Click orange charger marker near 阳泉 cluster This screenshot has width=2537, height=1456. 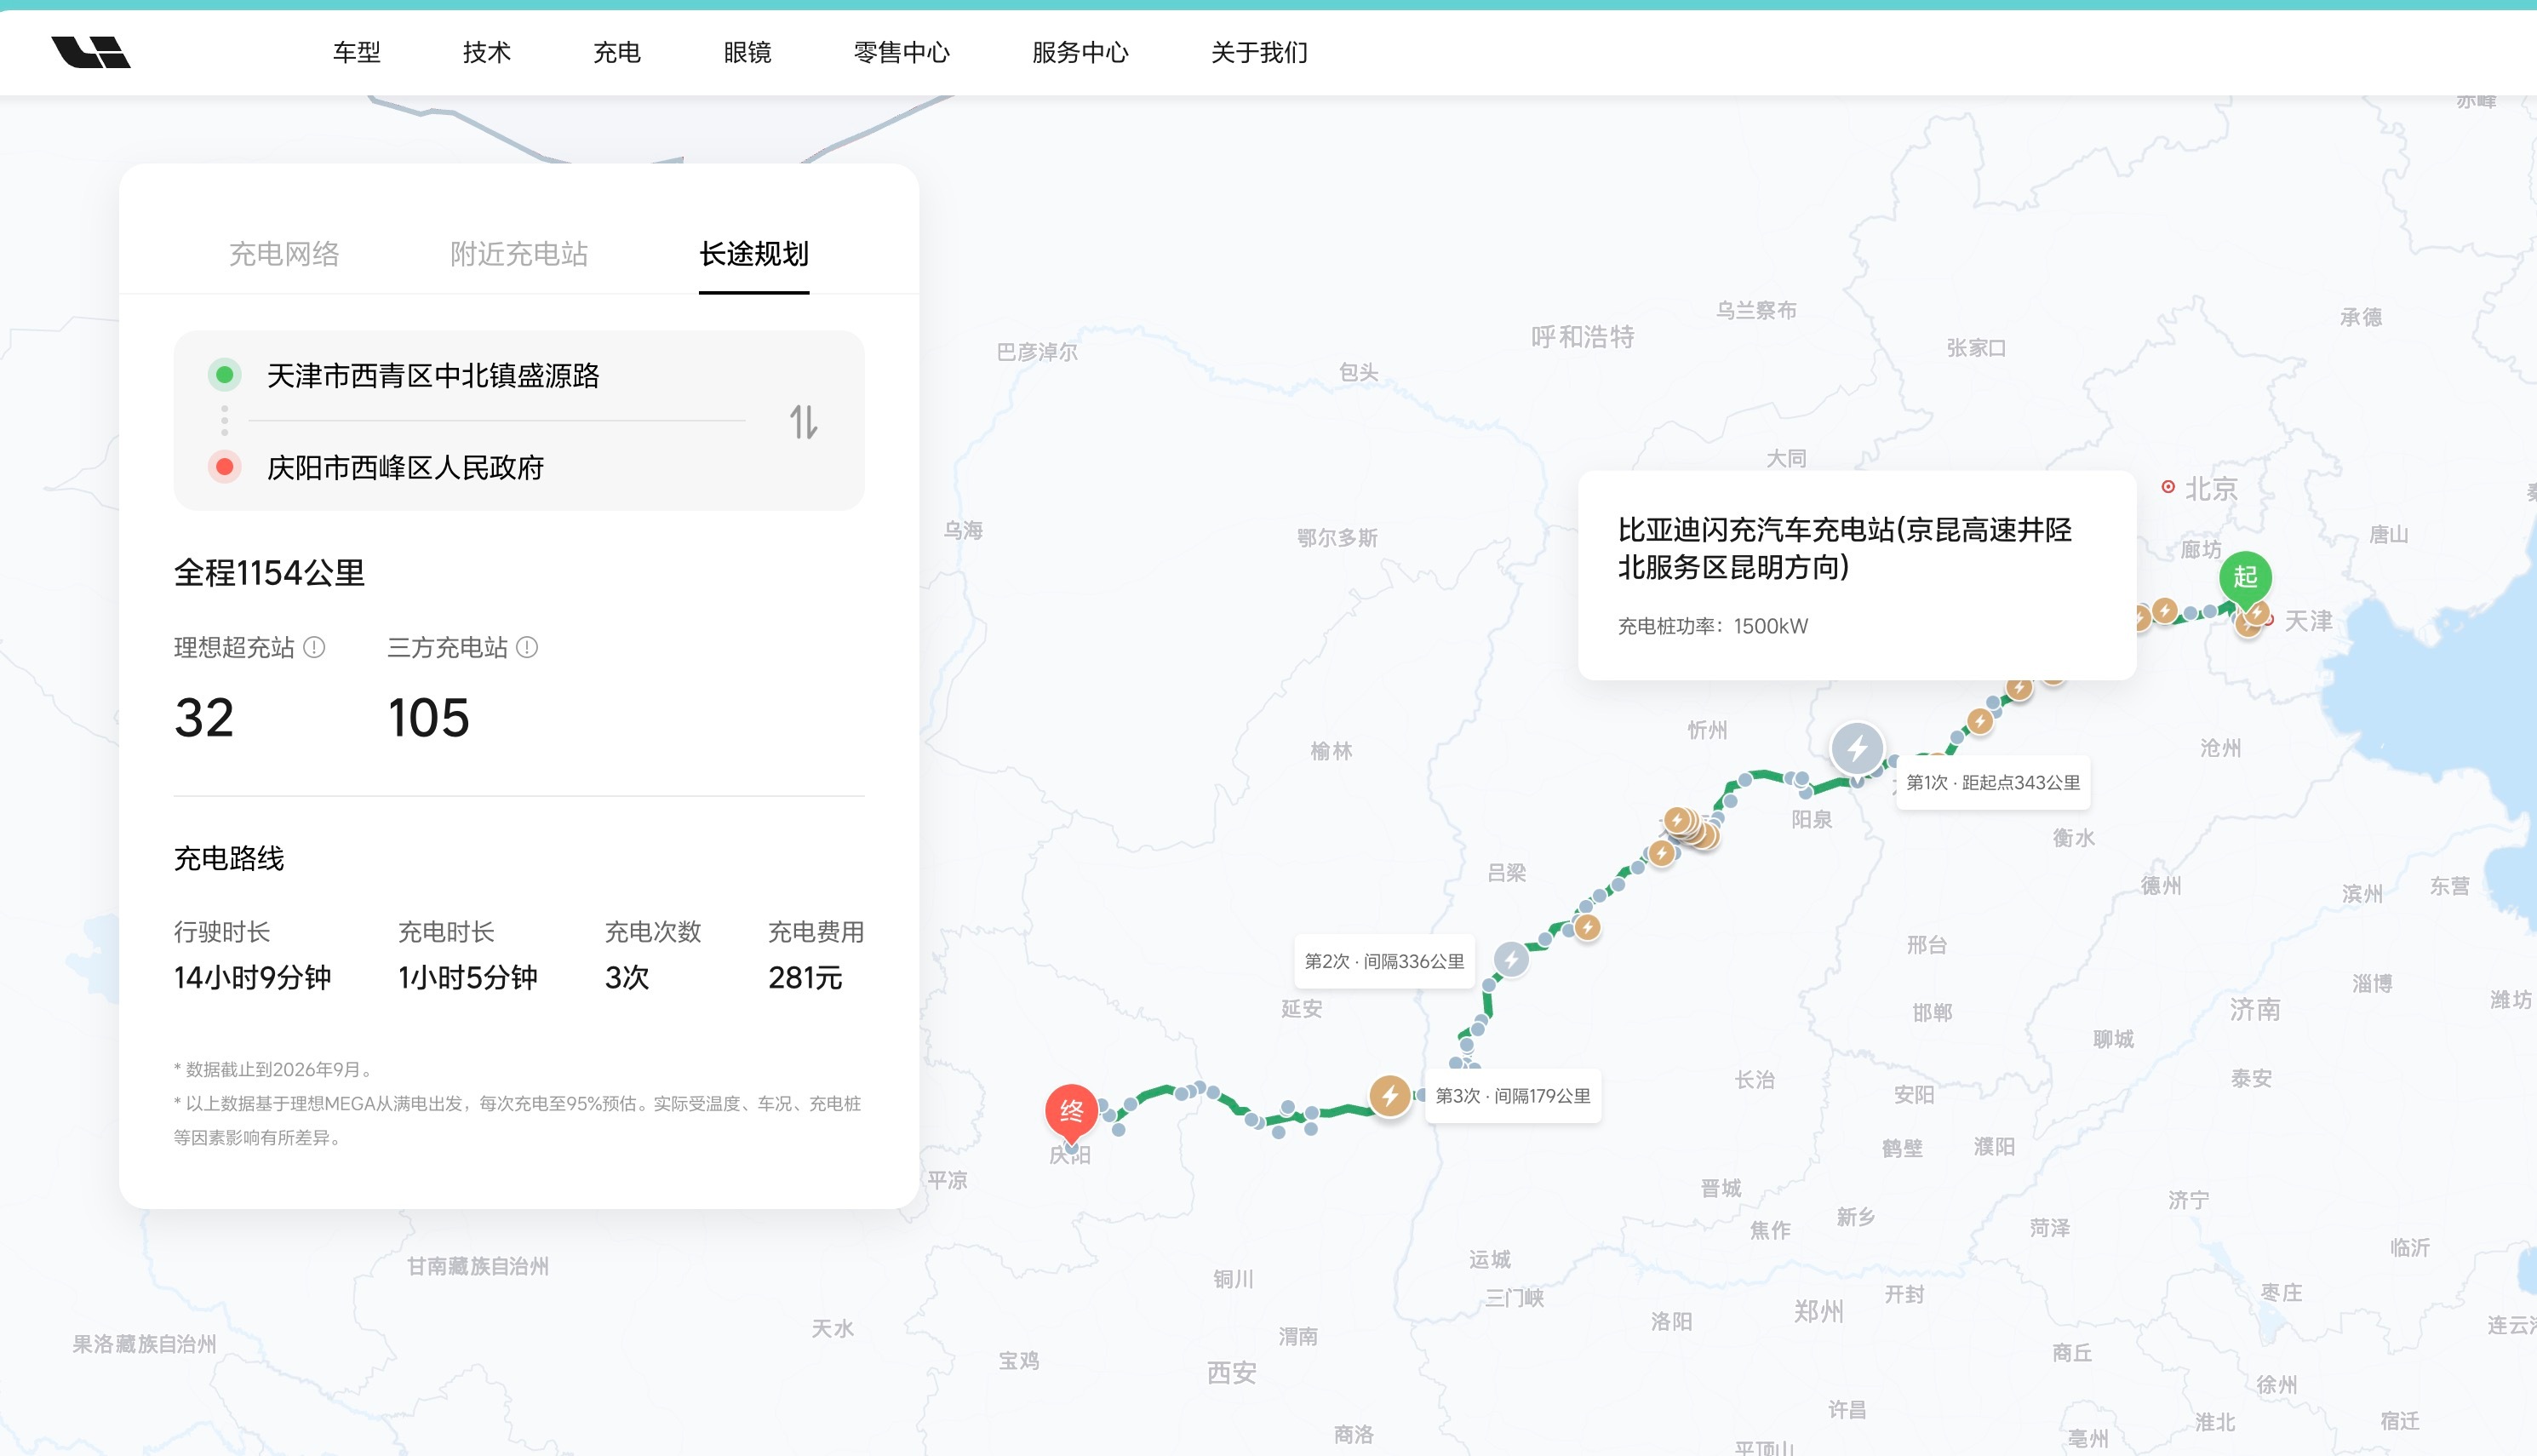[1678, 821]
